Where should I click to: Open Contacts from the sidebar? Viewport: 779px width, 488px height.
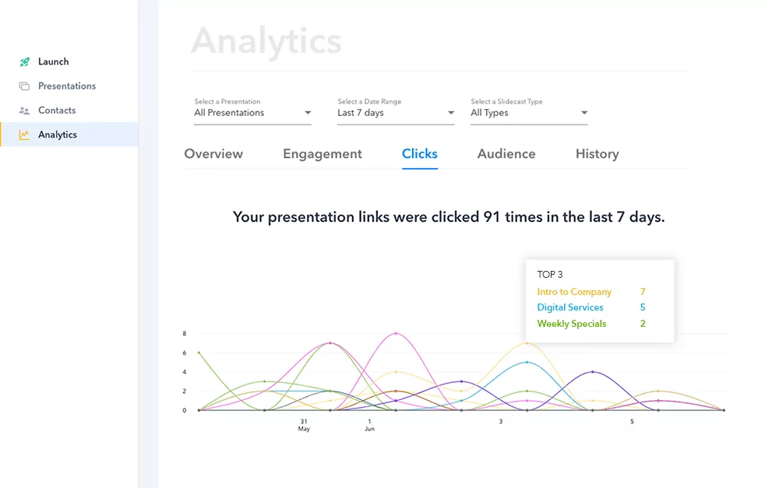57,111
